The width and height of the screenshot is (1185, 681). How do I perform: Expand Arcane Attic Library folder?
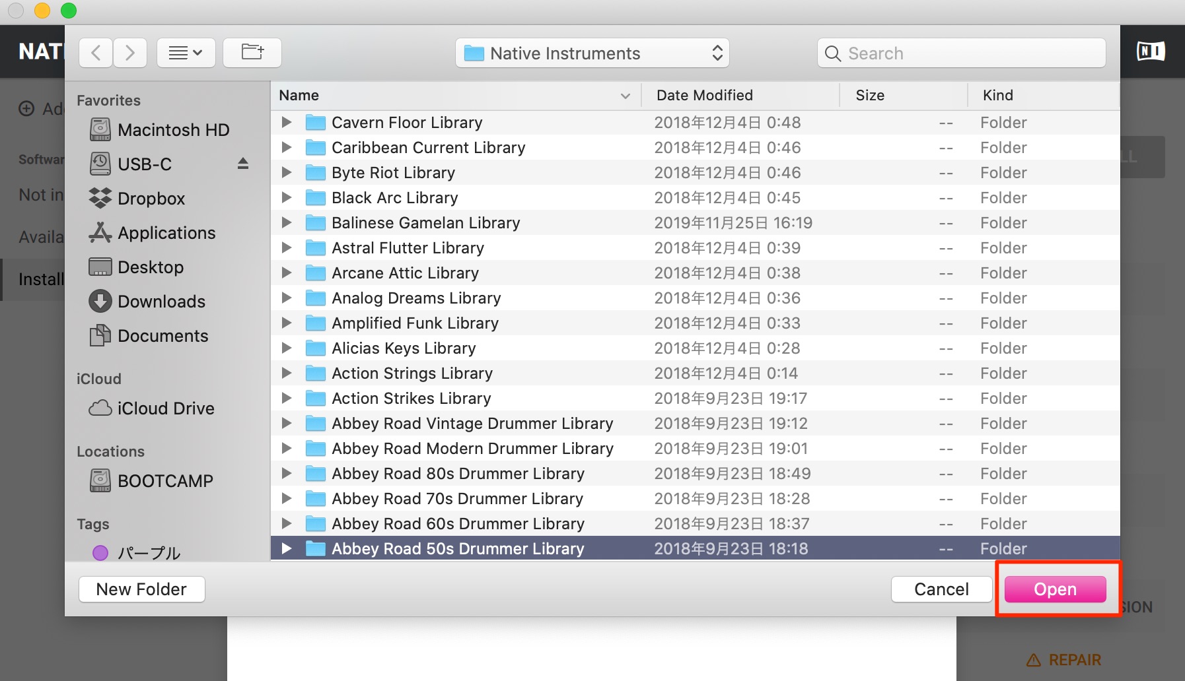[x=287, y=273]
